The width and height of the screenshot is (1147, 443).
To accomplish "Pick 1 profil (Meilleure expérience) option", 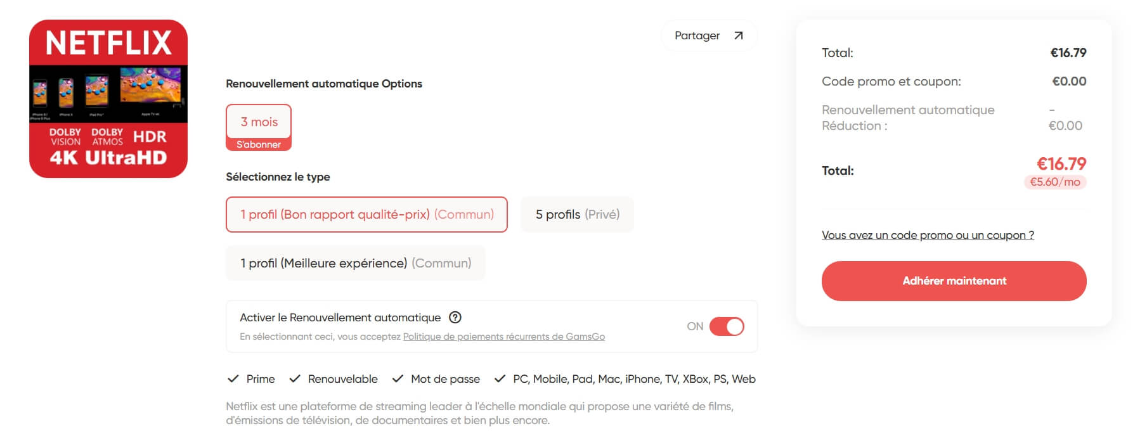I will (356, 263).
